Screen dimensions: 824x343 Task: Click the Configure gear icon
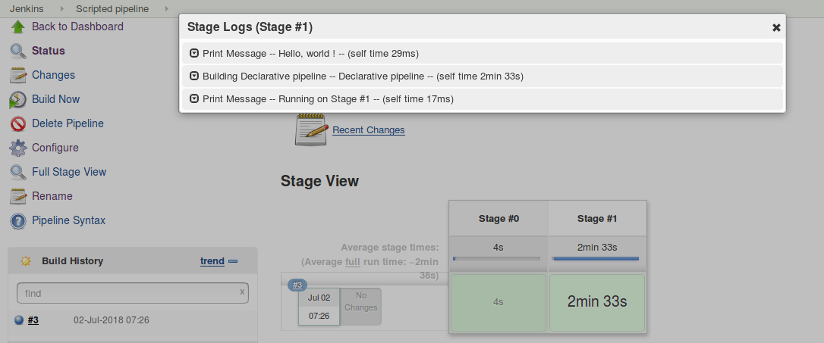click(18, 148)
